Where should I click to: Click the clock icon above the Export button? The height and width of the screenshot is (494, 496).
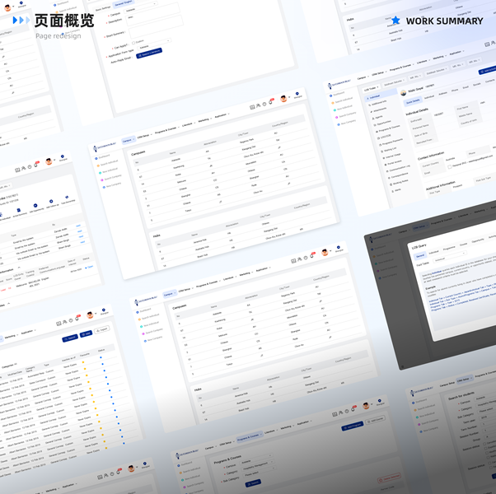(71, 320)
